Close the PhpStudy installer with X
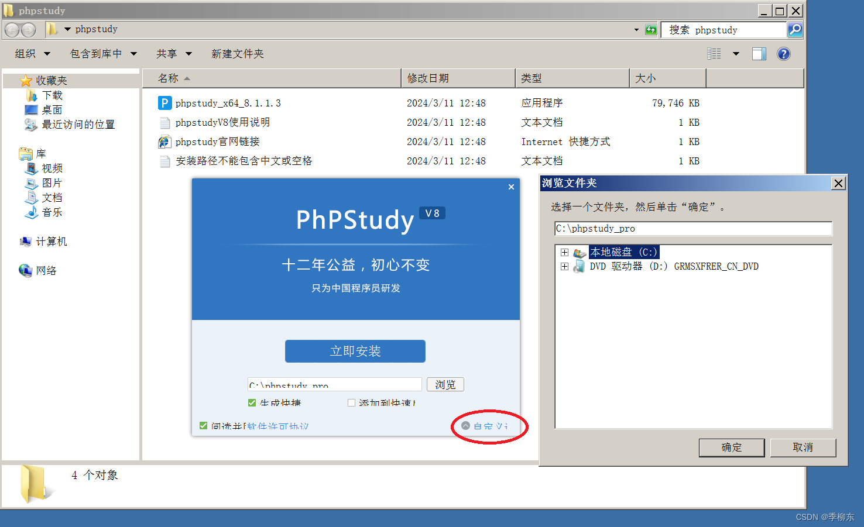This screenshot has height=527, width=864. click(511, 187)
